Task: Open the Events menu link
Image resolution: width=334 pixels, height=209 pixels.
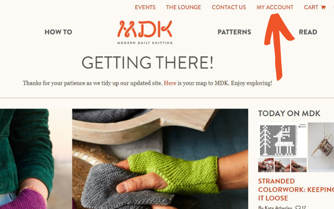Action: click(145, 7)
